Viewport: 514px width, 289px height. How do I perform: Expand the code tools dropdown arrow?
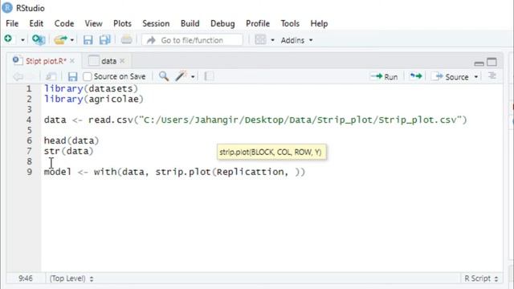(193, 77)
